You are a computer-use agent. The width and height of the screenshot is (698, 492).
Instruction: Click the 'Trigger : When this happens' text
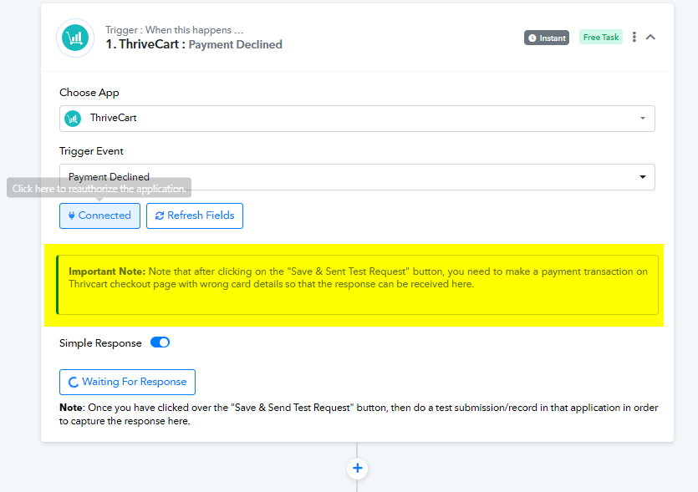tap(174, 30)
